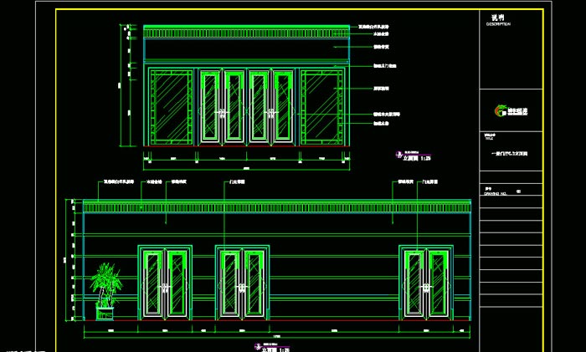Click the upper elevation's cornice molding

(x=246, y=32)
